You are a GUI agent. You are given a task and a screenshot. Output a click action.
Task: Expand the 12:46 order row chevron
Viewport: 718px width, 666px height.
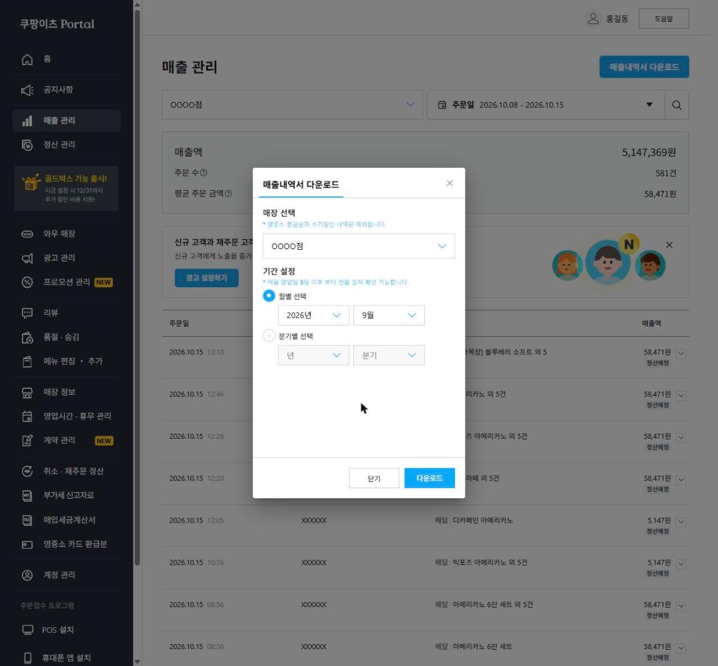tap(681, 396)
